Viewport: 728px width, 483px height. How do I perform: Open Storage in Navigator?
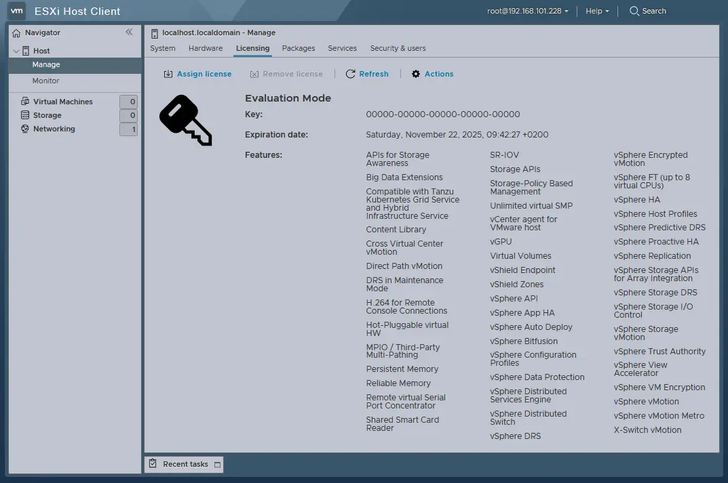pyautogui.click(x=47, y=115)
